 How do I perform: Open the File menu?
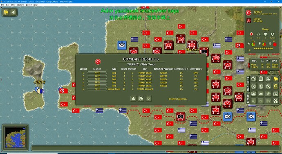click(2, 5)
